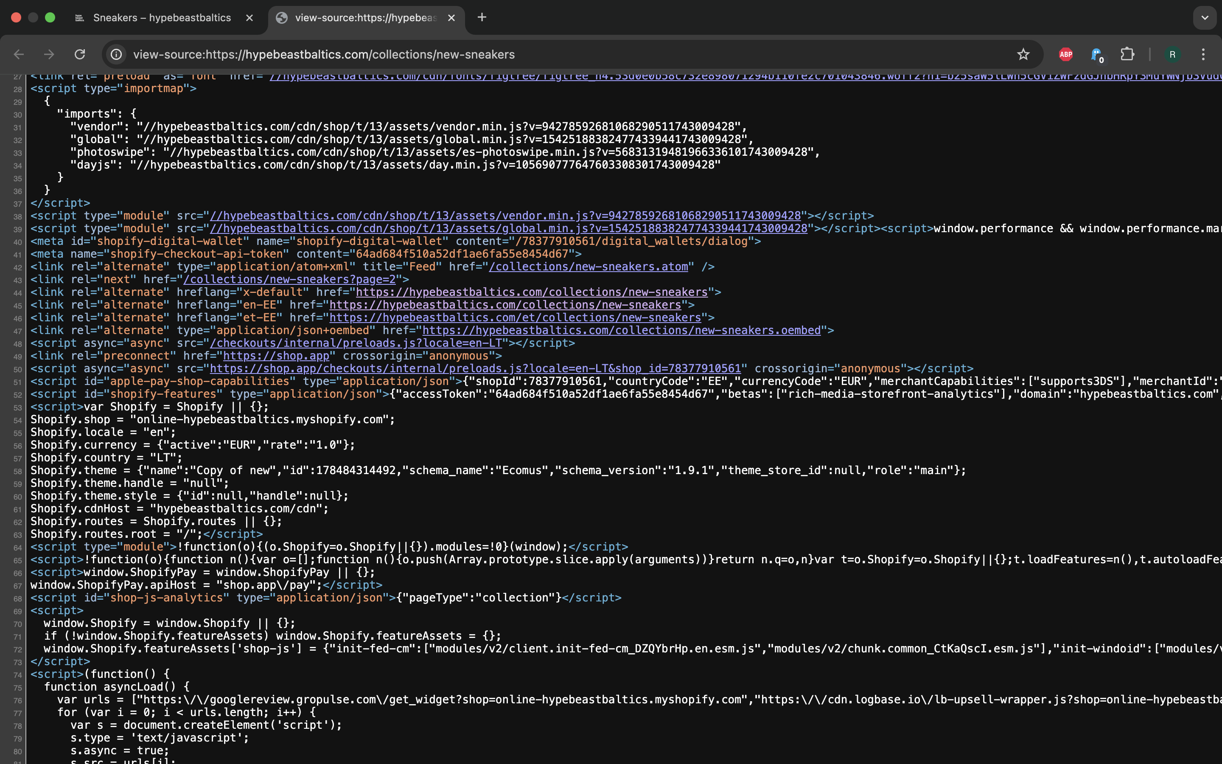Click the "dayjs" import line
This screenshot has width=1222, height=764.
395,165
